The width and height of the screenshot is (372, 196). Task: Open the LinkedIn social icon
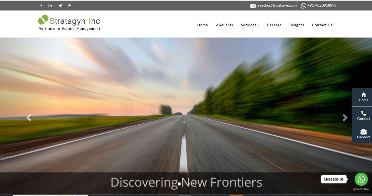click(x=50, y=6)
